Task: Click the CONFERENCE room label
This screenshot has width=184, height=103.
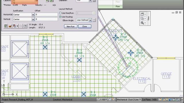Action: tap(112, 30)
